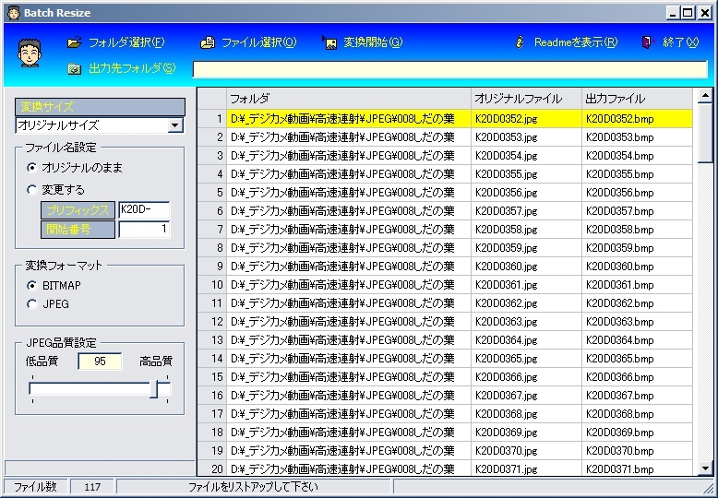Click the JPEG quality value 95 field
718x498 pixels.
pos(100,362)
